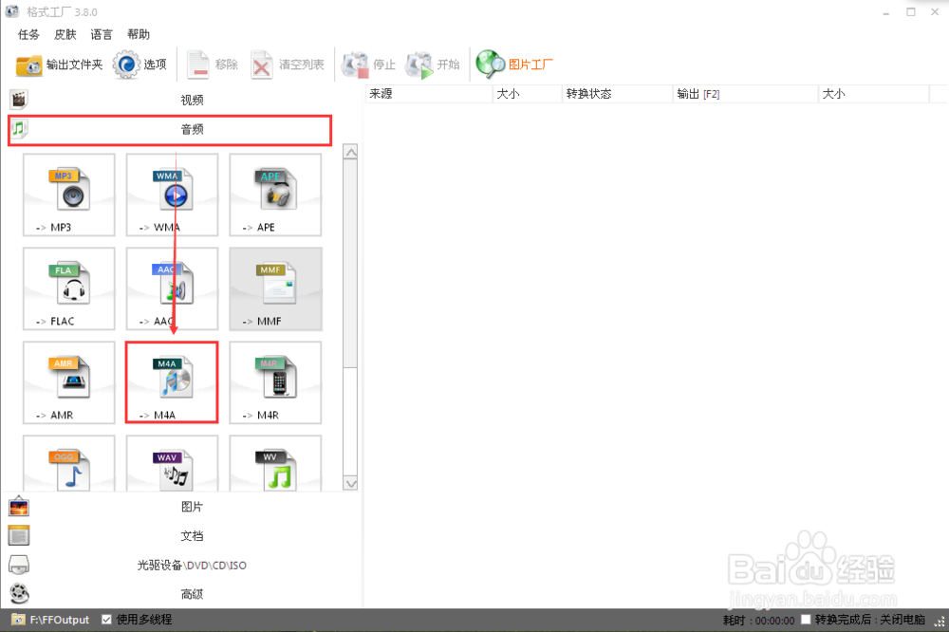
Task: Open the 任务 menu
Action: pyautogui.click(x=28, y=34)
